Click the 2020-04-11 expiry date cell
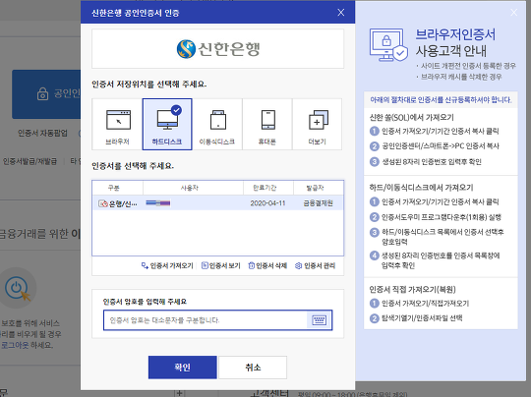Viewport: 531px width, 397px height. tap(267, 203)
